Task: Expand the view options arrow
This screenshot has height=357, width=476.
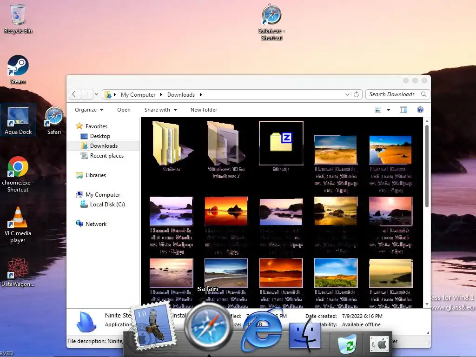Action: click(389, 110)
